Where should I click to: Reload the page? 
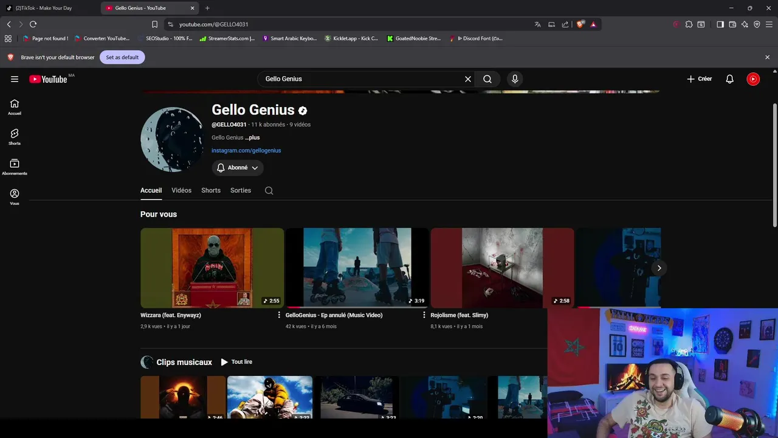[x=33, y=24]
